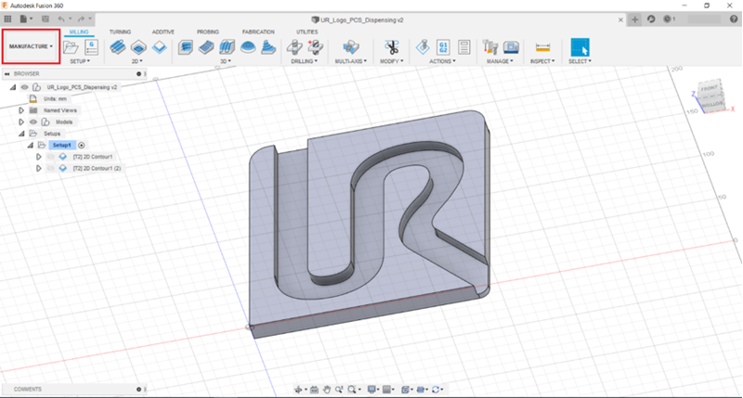
Task: Toggle visibility eye of Models
Action: tap(33, 122)
